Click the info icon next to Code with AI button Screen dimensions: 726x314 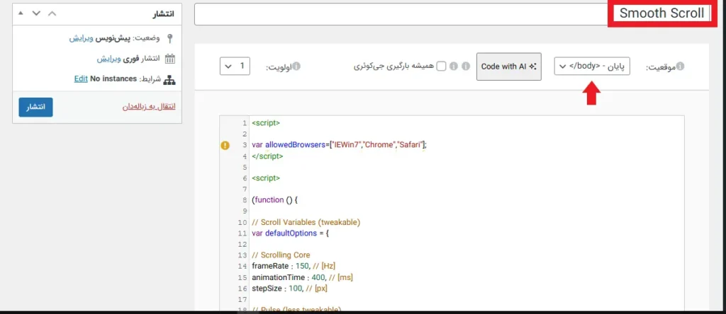click(x=466, y=66)
